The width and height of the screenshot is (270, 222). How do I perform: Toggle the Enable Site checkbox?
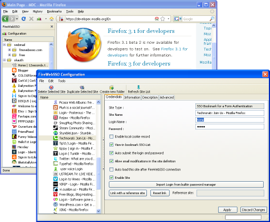(x=112, y=178)
